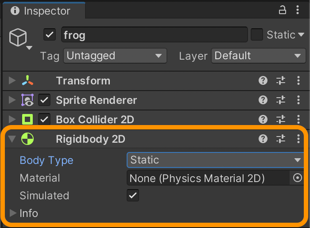Click the Sprite Renderer component title

(x=96, y=100)
